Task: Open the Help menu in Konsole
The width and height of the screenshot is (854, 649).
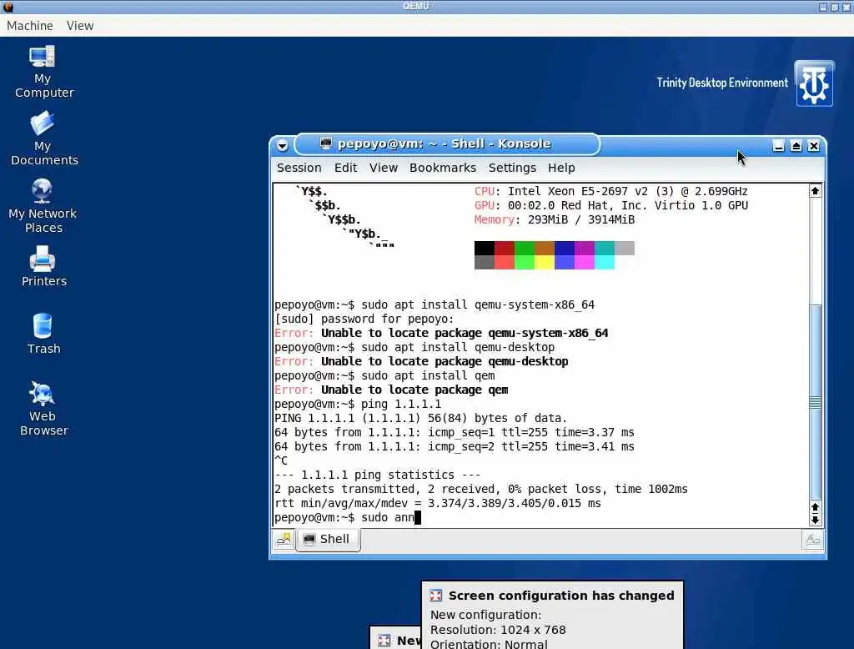Action: [x=561, y=168]
